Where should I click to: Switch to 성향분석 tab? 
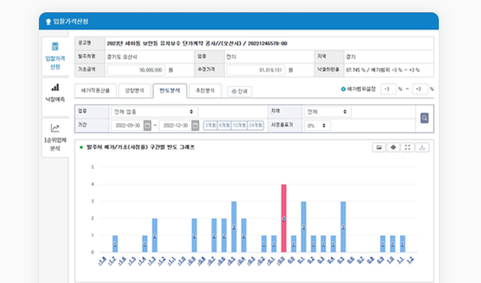click(134, 91)
